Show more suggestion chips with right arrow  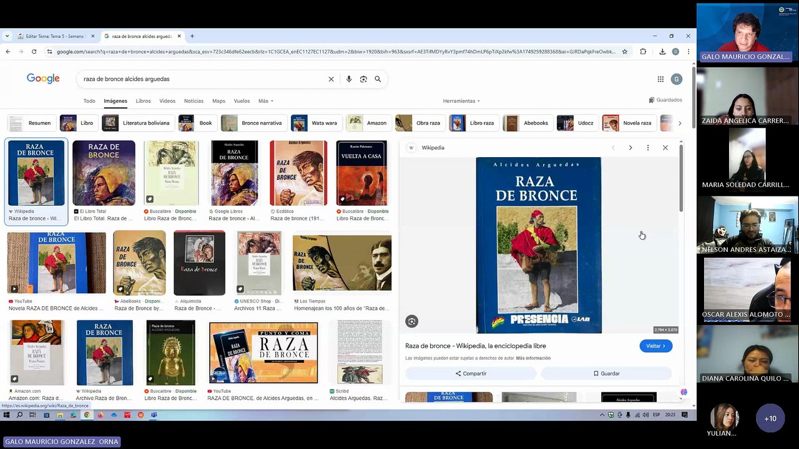coord(680,123)
